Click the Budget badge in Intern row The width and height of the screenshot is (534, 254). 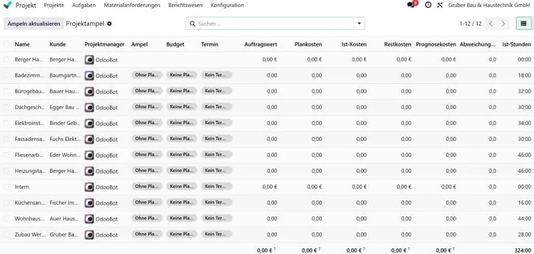[181, 186]
